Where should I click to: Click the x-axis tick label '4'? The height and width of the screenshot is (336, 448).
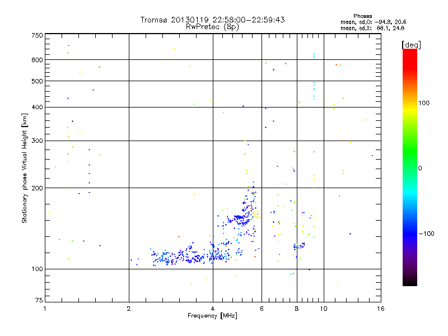point(213,309)
